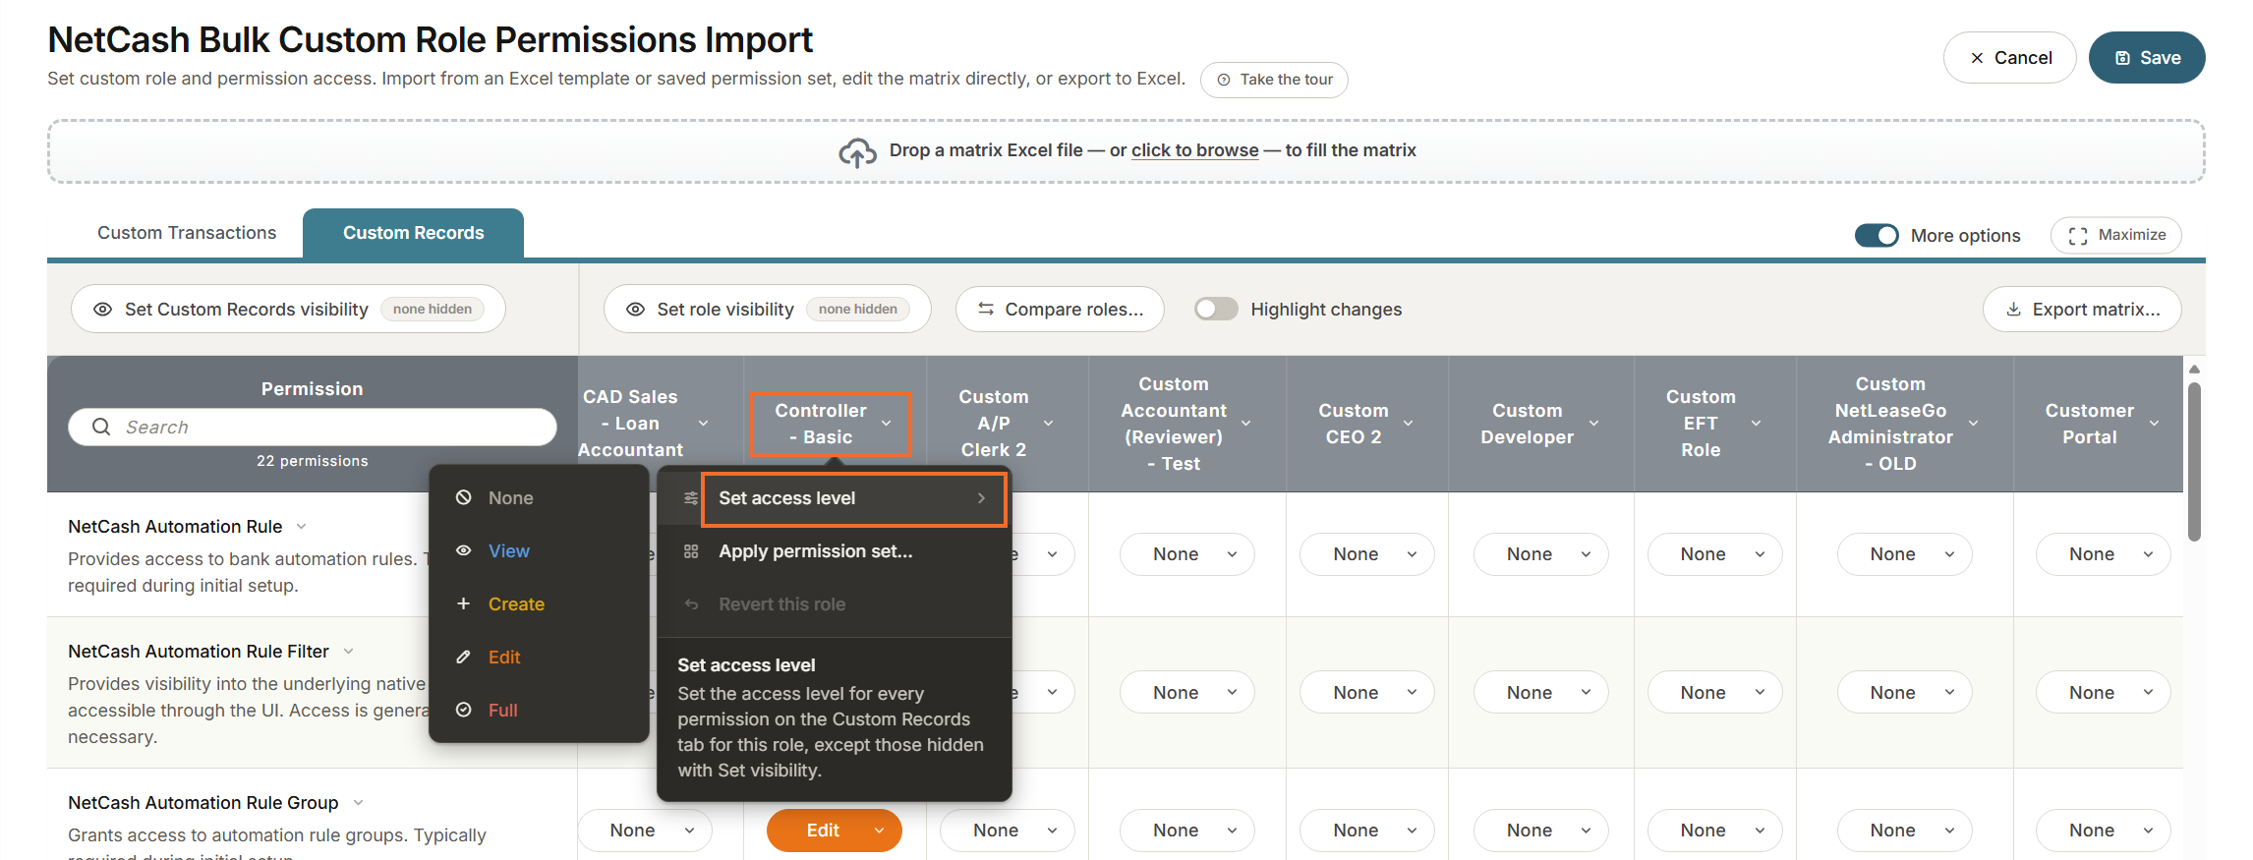Click eye icon on Set Custom Records visibility
The image size is (2253, 860).
(x=102, y=310)
